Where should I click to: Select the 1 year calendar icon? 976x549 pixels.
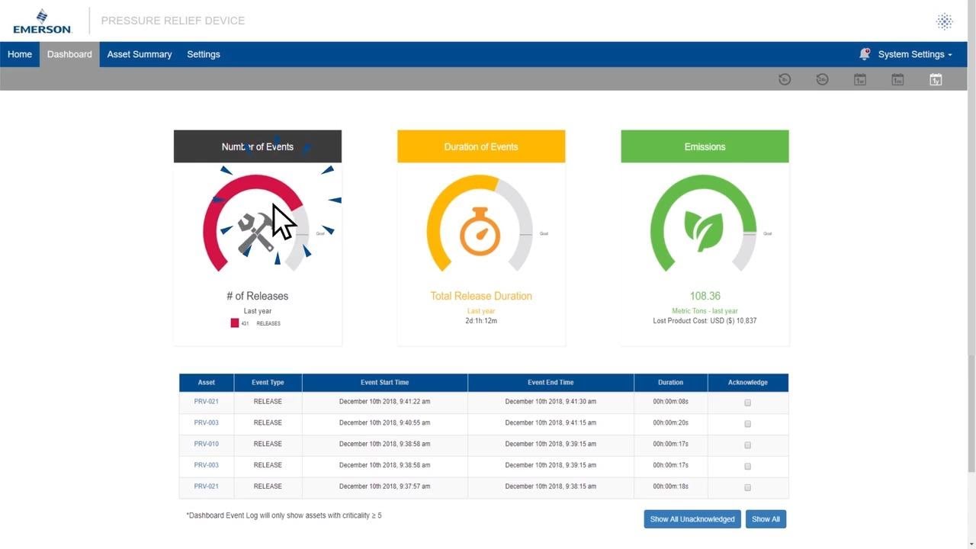[x=936, y=79]
